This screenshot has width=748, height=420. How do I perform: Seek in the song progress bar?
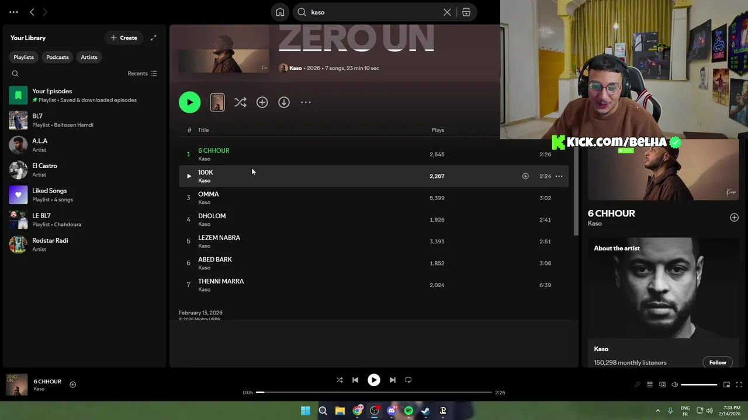[x=374, y=393]
